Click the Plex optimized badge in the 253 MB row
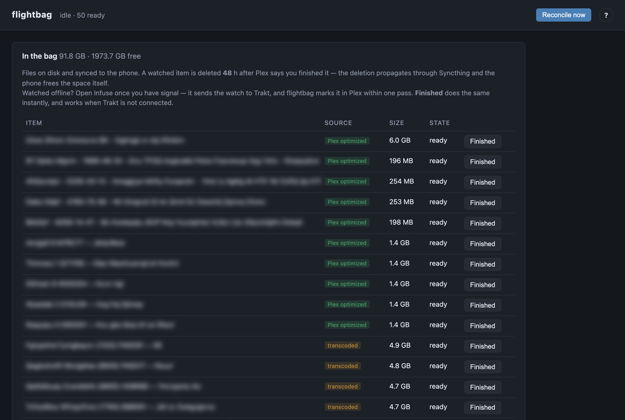This screenshot has width=625, height=420. 347,202
